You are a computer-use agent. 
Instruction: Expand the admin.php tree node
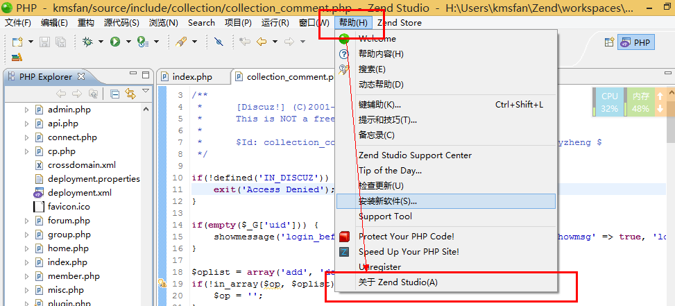26,110
